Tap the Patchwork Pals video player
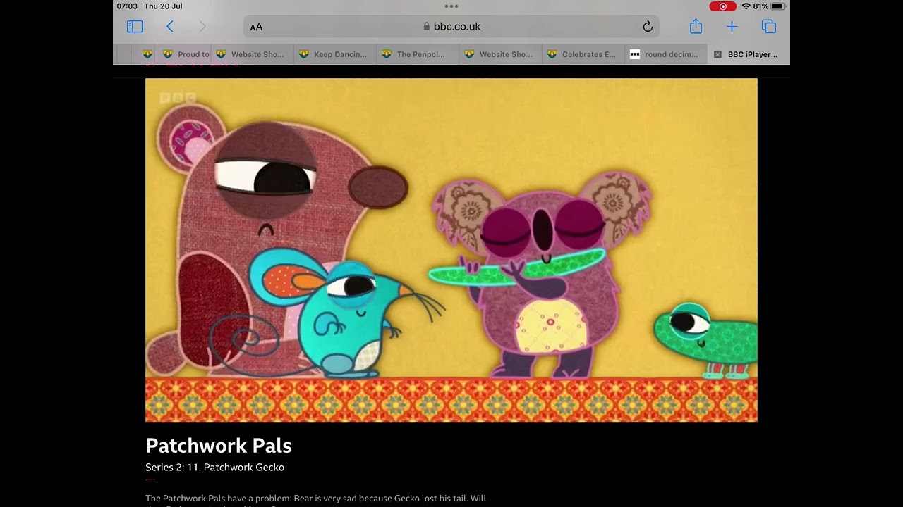 pos(451,250)
